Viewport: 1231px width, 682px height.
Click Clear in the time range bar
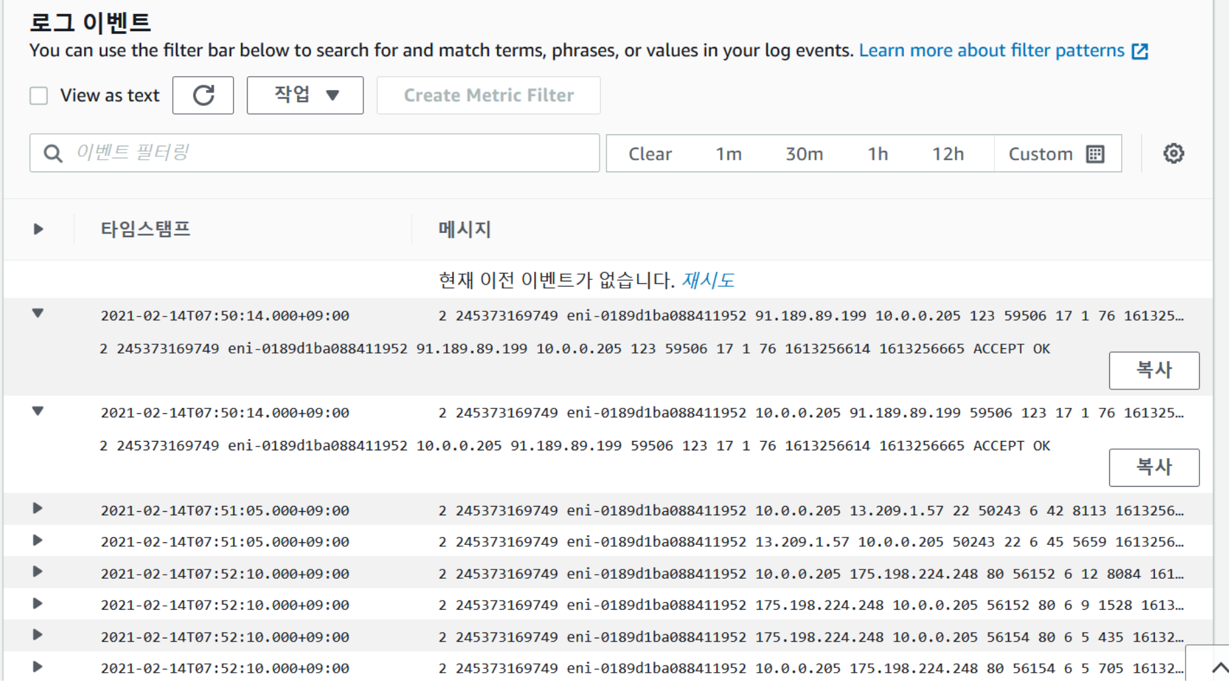tap(650, 154)
